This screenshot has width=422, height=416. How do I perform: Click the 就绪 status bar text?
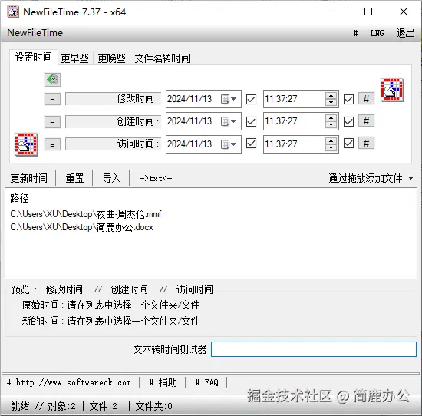click(20, 406)
